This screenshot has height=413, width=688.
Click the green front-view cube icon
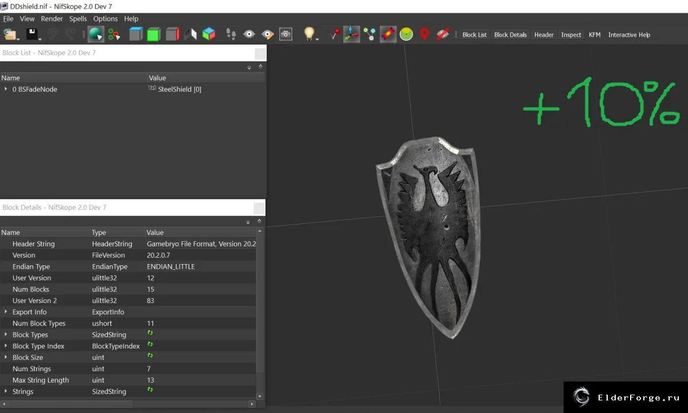pos(153,34)
